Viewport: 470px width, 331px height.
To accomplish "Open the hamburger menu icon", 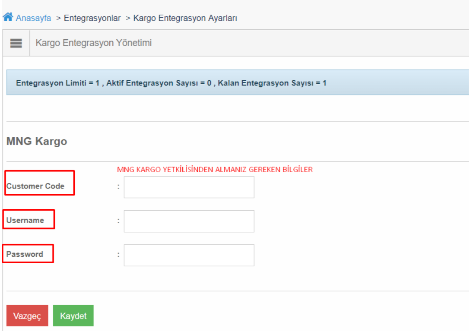I will point(16,43).
